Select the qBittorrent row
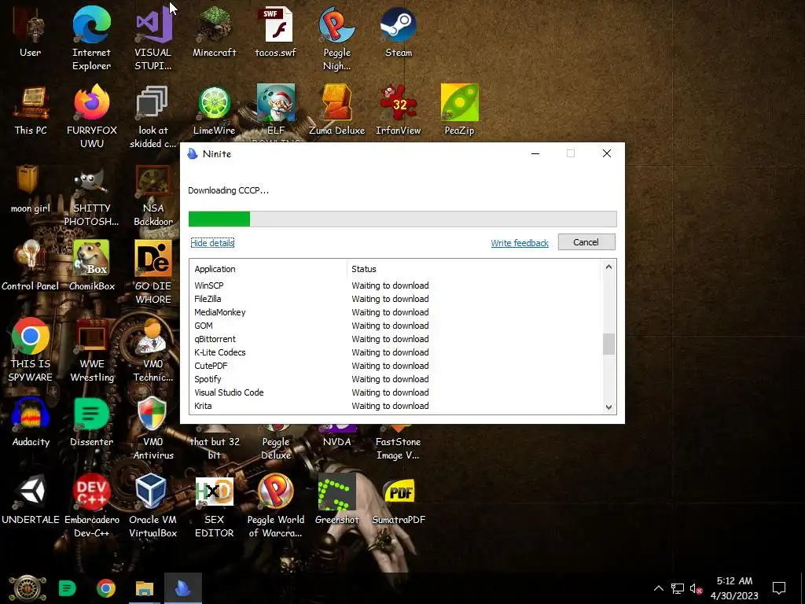 click(x=395, y=339)
